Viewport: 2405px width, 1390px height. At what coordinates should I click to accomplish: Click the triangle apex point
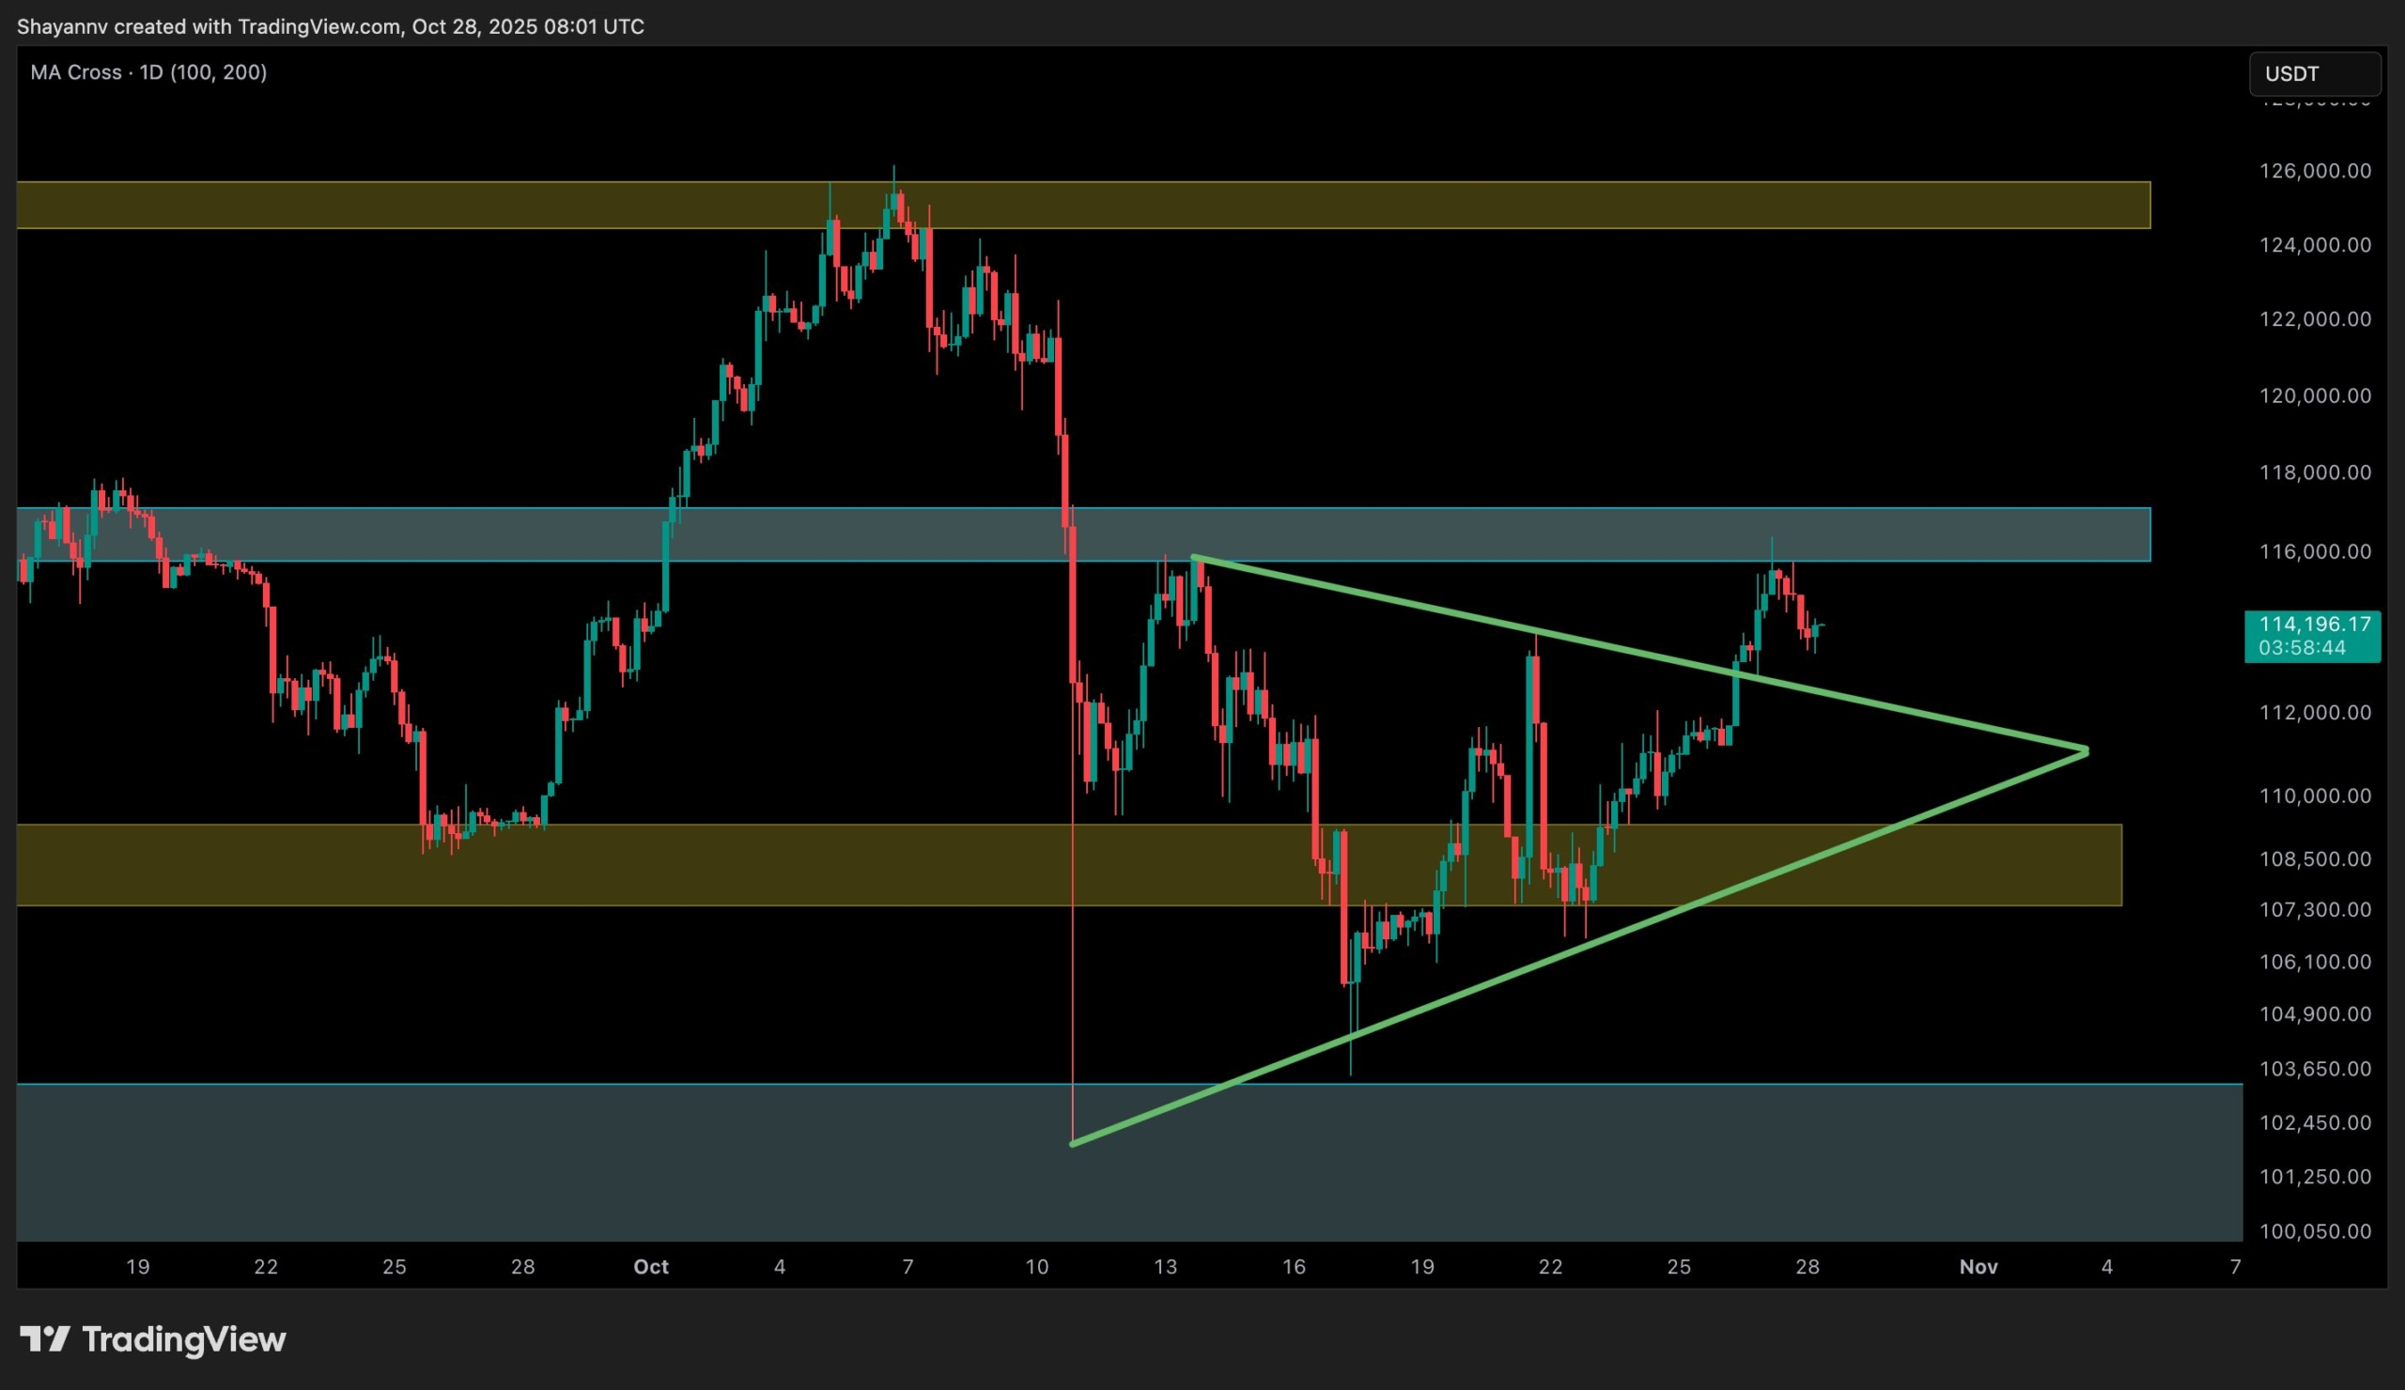point(2087,750)
